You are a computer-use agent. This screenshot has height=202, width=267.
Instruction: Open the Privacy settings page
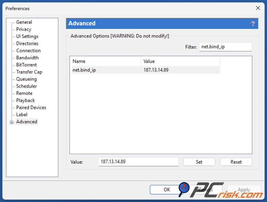pos(24,29)
